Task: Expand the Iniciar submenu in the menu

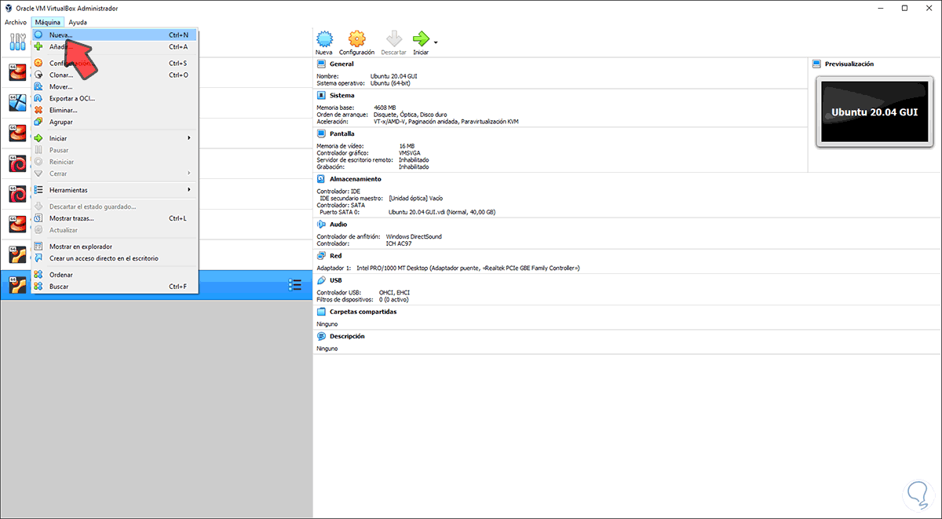Action: tap(115, 138)
